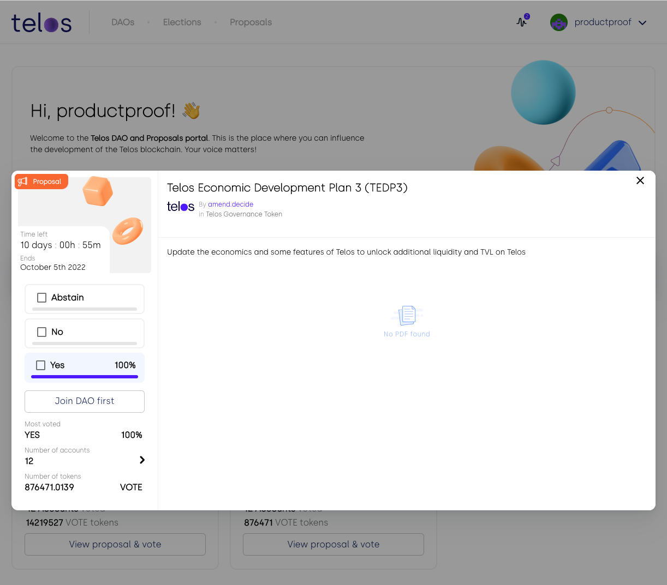Image resolution: width=667 pixels, height=585 pixels.
Task: Click the proposal title TEDP3 text
Action: (287, 188)
